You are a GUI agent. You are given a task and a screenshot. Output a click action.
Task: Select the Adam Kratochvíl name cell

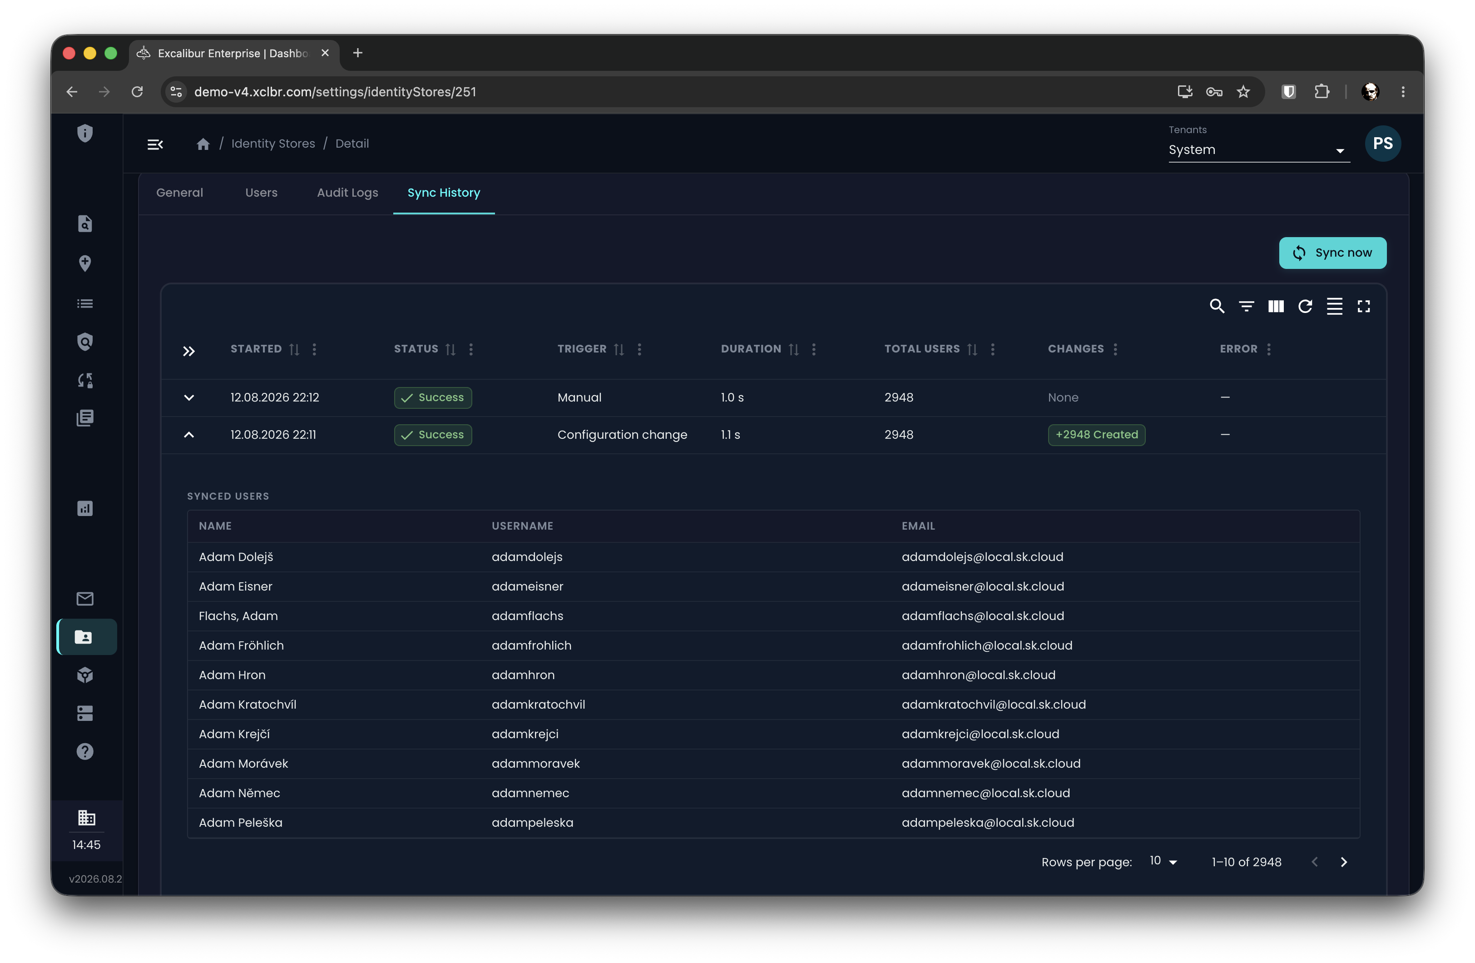point(247,705)
